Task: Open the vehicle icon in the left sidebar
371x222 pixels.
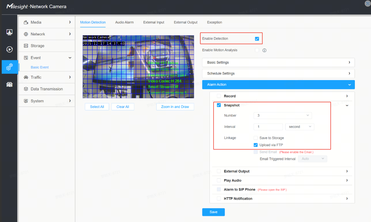Action: (x=9, y=84)
